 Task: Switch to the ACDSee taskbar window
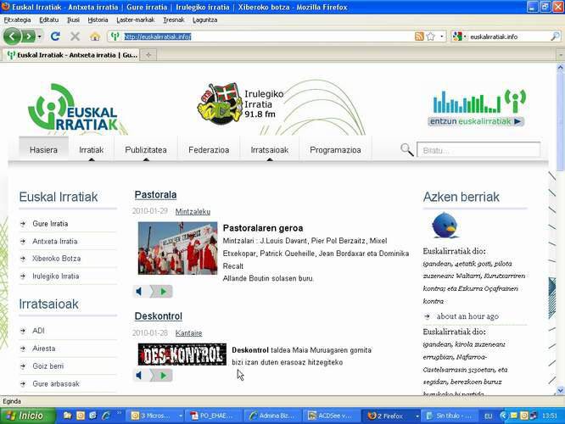tap(330, 416)
